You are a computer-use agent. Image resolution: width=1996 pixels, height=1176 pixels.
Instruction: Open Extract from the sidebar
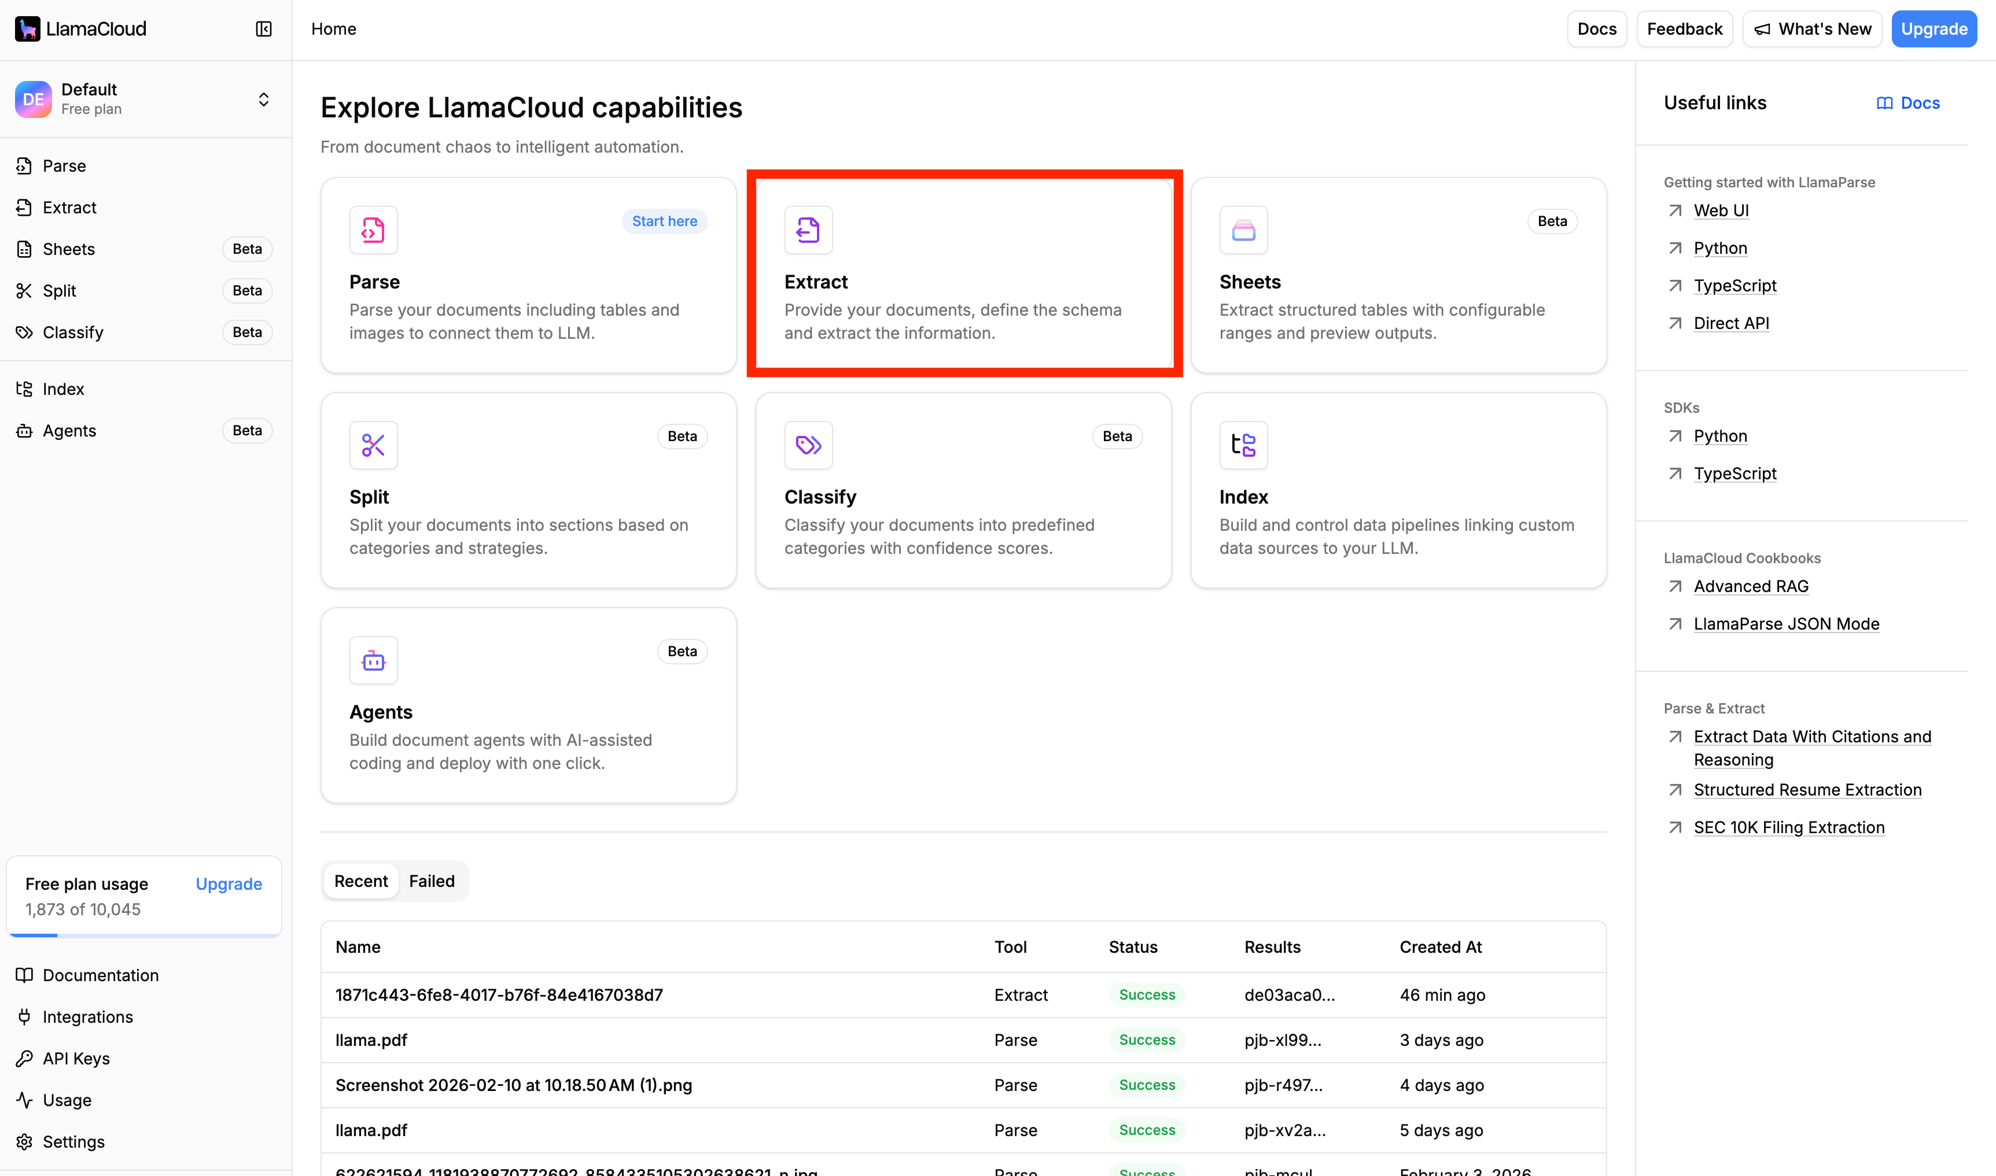(x=146, y=208)
